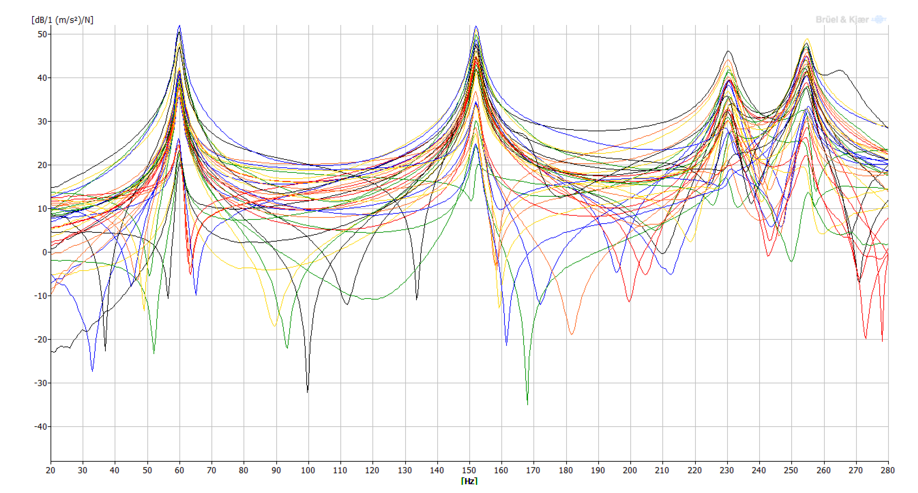Image resolution: width=918 pixels, height=493 pixels.
Task: Click the black peak tip near 230 Hz
Action: point(728,51)
